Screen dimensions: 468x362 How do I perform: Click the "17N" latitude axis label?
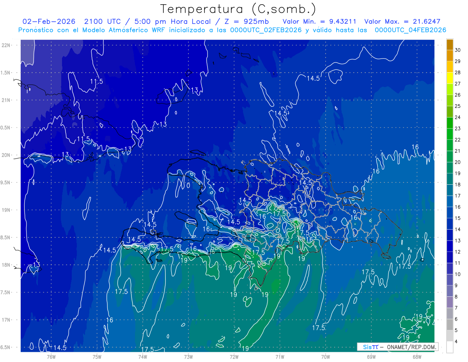[x=6, y=320]
